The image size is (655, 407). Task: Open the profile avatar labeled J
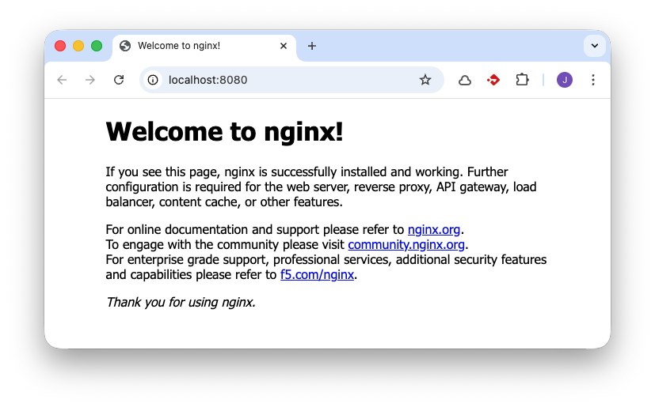[565, 80]
